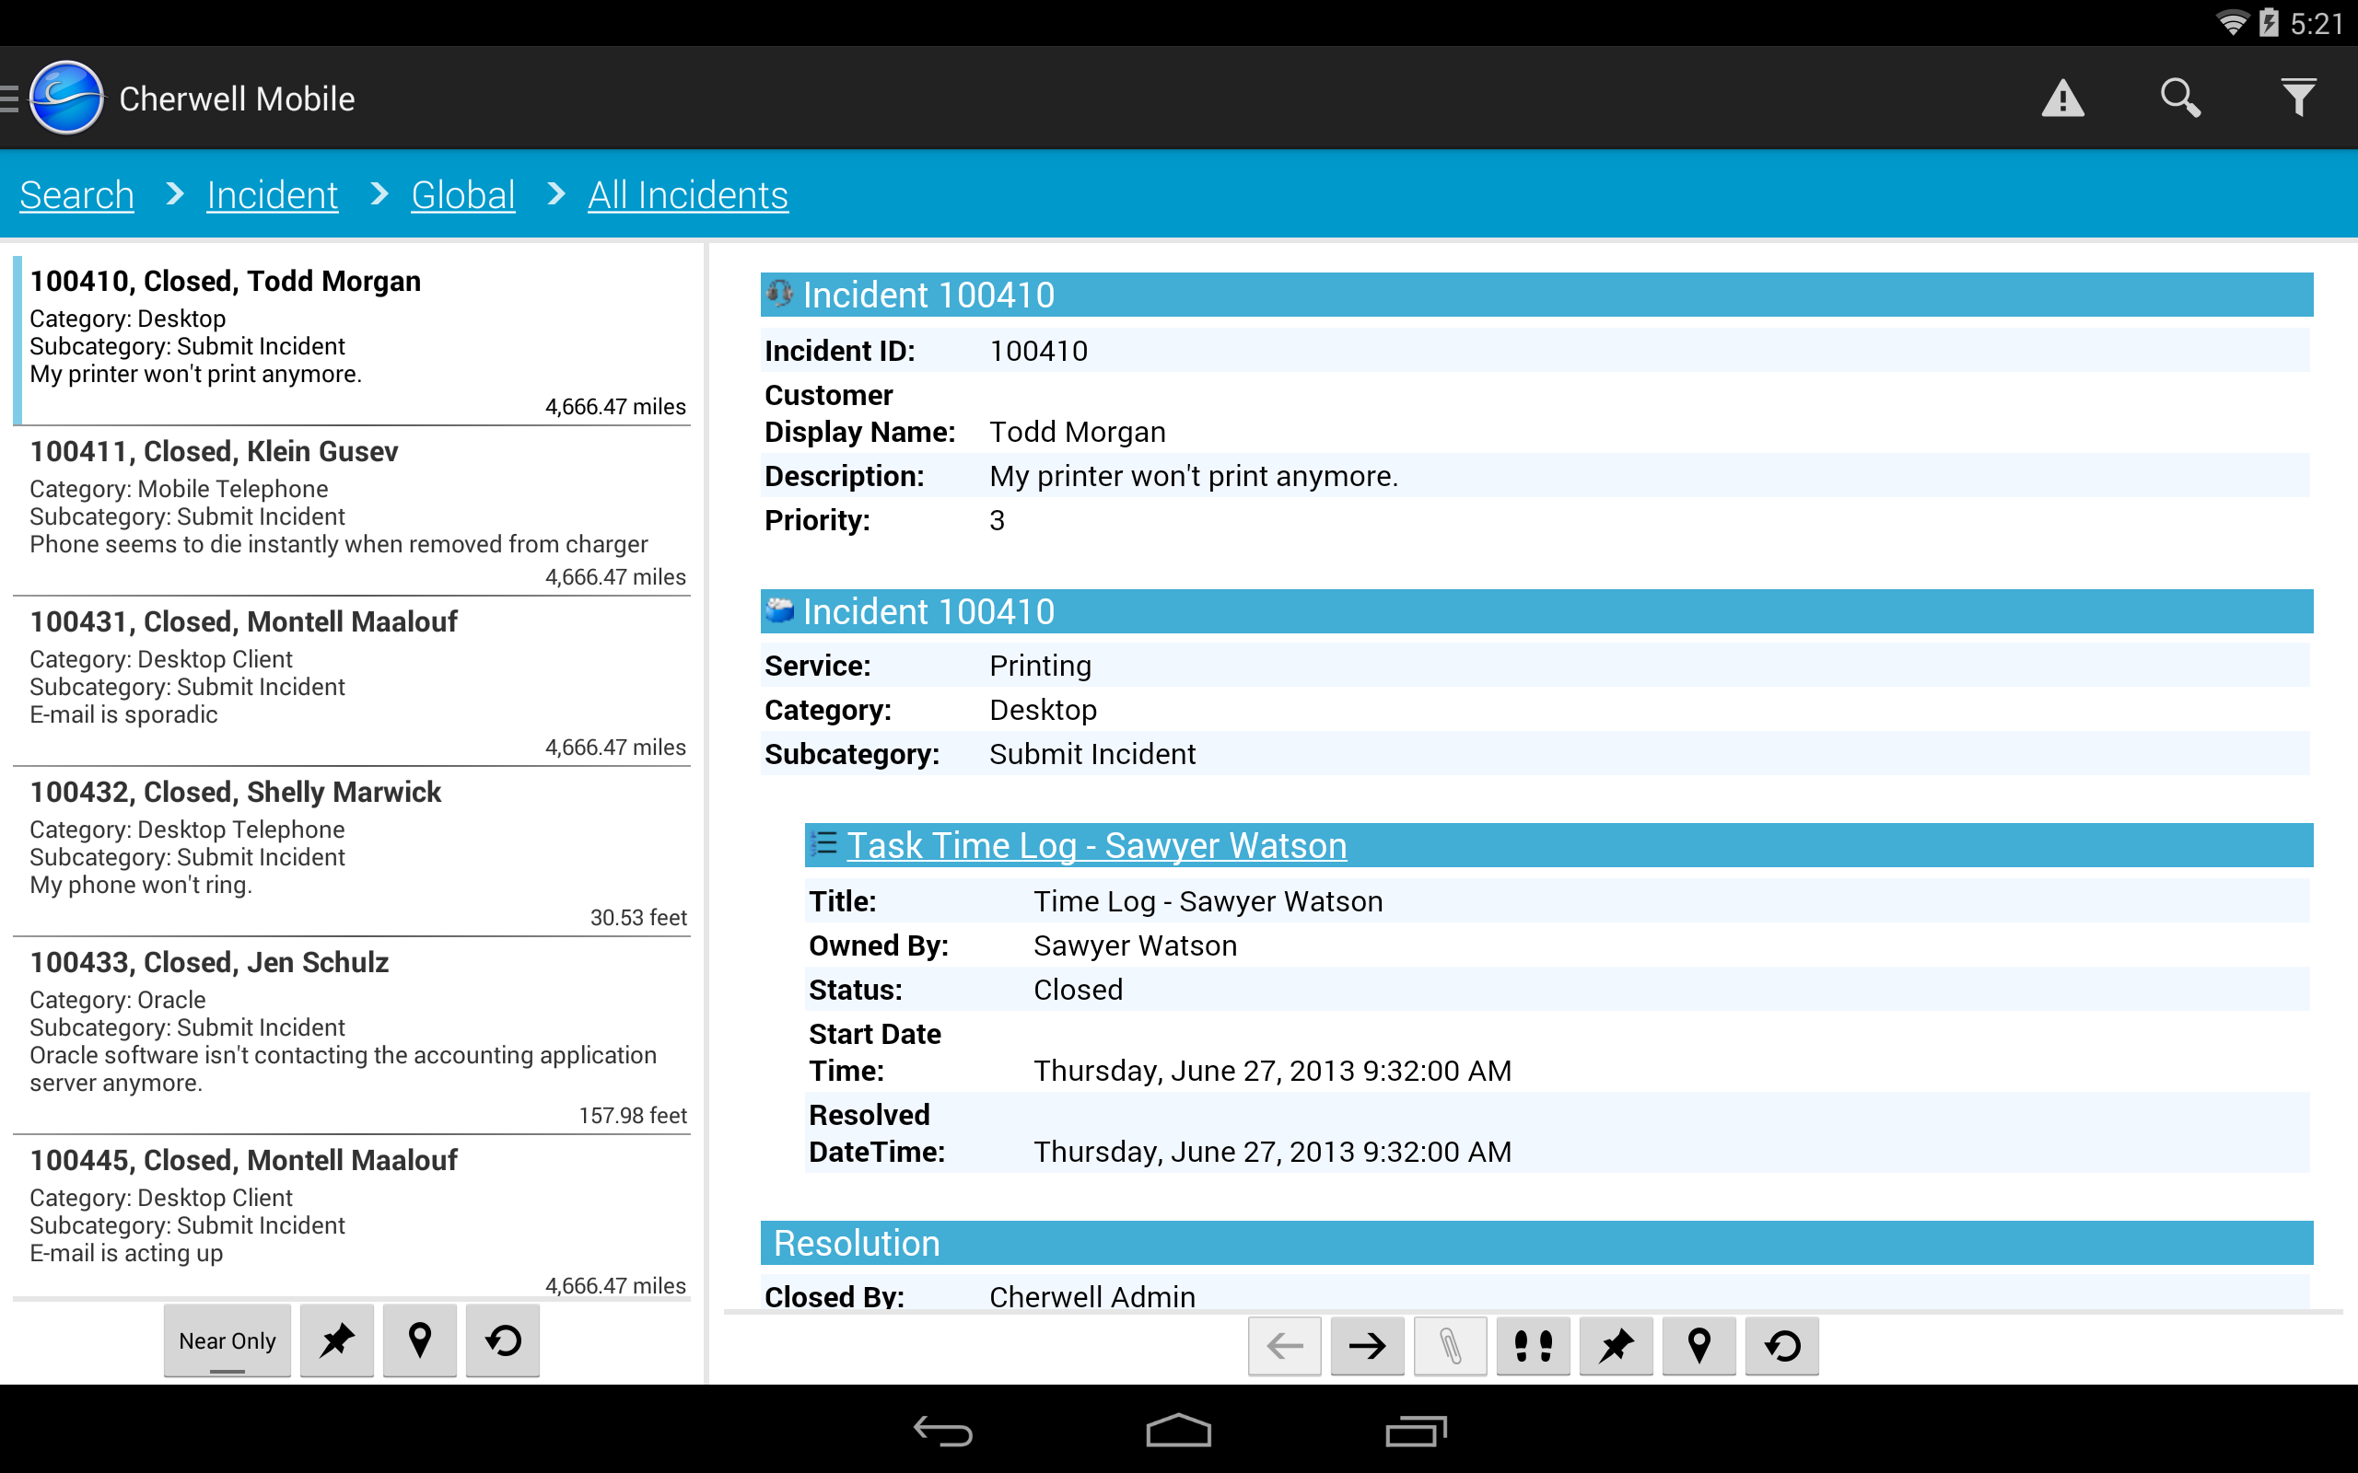Click the headset icon beside first Incident 100410 header

(779, 294)
